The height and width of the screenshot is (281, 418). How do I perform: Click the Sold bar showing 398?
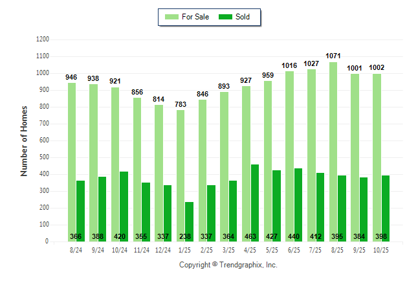pyautogui.click(x=386, y=208)
